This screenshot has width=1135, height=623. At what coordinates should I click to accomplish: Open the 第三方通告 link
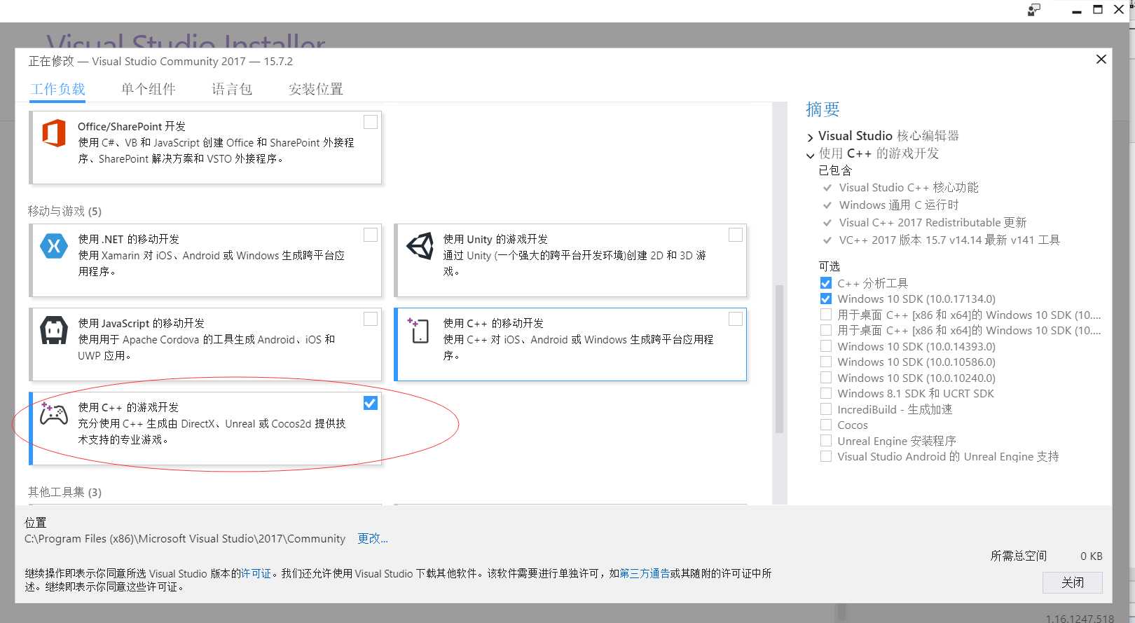(645, 573)
